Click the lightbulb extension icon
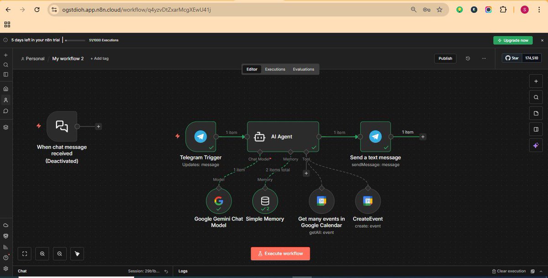This screenshot has width=548, height=278. (x=459, y=10)
